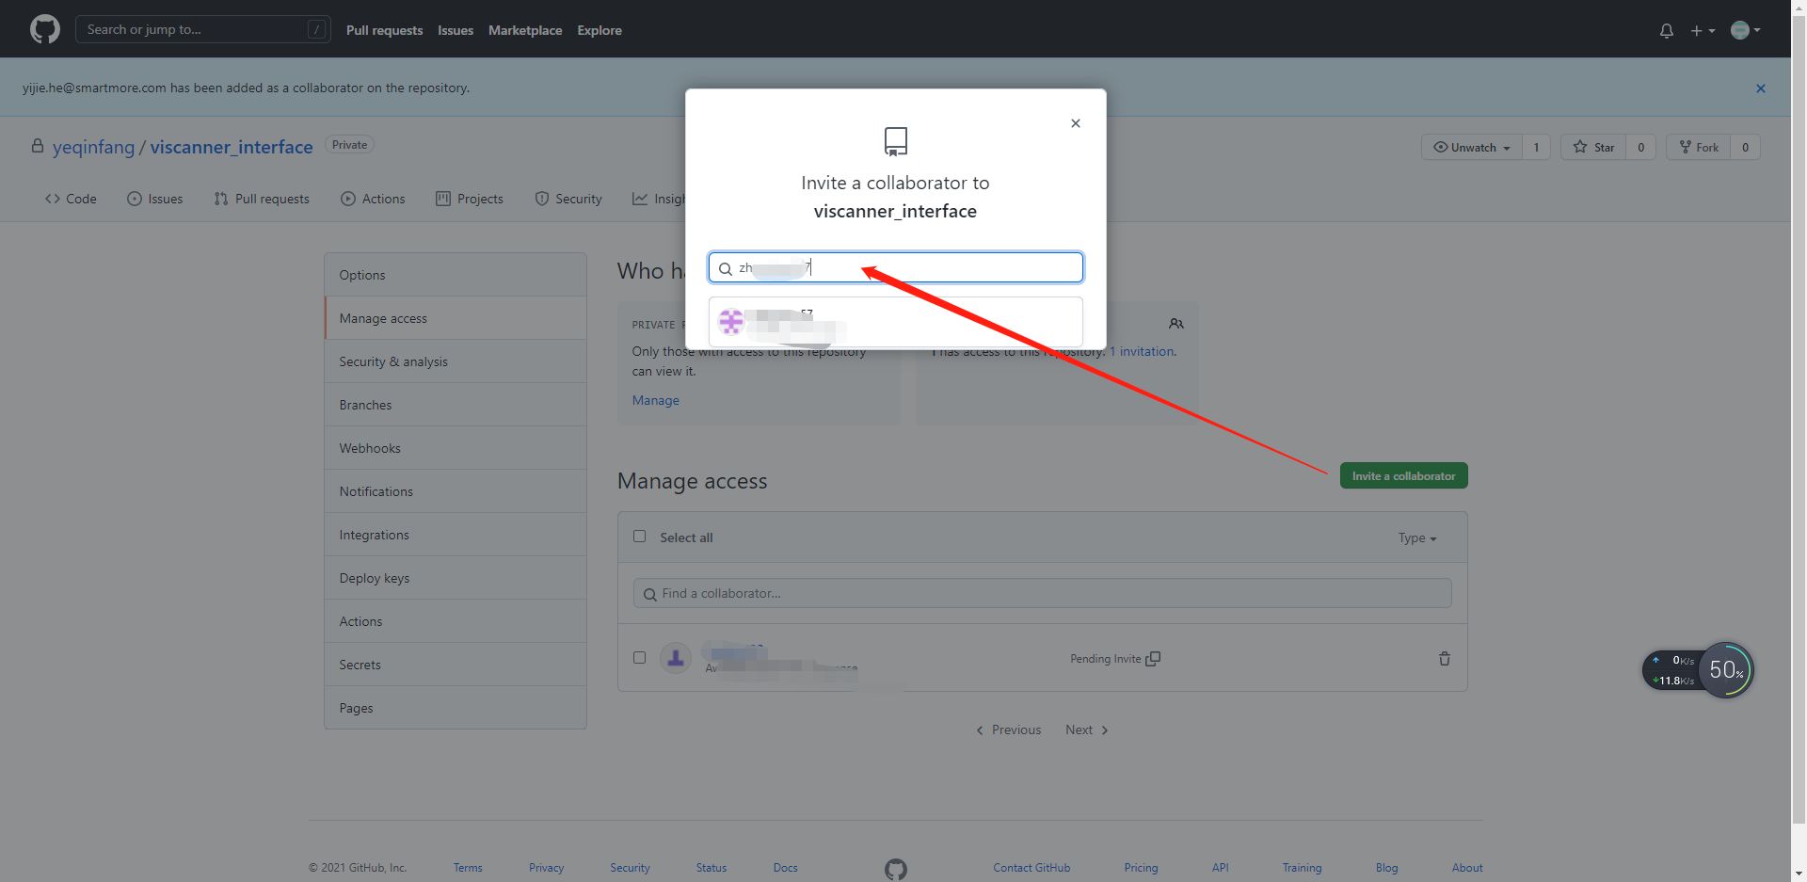Open the footer Docs link

(785, 868)
